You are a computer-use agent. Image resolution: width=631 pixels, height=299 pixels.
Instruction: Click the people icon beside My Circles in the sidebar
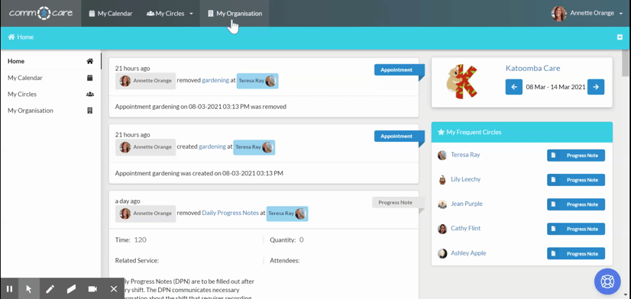[89, 95]
